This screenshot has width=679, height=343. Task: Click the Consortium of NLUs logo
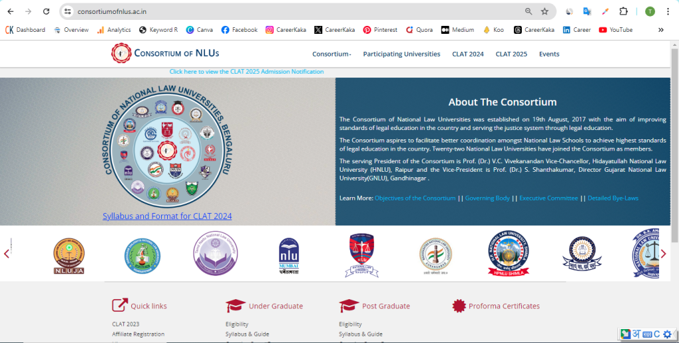(x=165, y=53)
